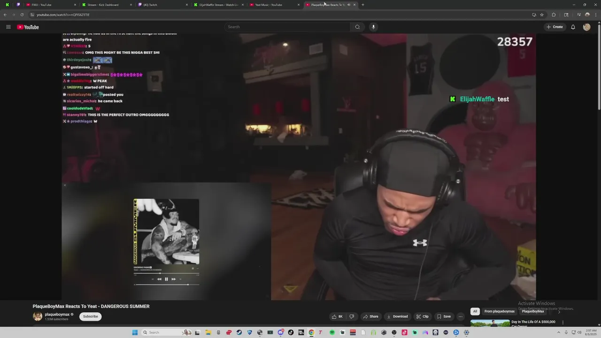Go to the YouTube home logo
This screenshot has width=601, height=338.
click(28, 27)
